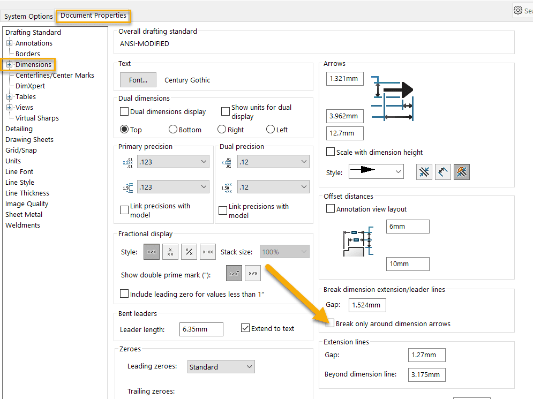Click the primary unit precision icon
533x399 pixels.
[x=128, y=163]
